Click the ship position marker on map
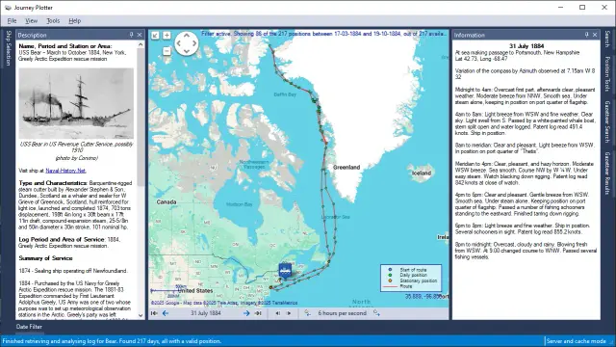 coord(285,271)
